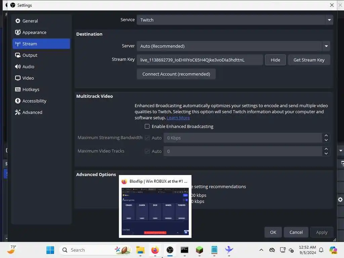Click the 0 Kbps bandwidth field
The image size is (344, 258).
pos(243,138)
